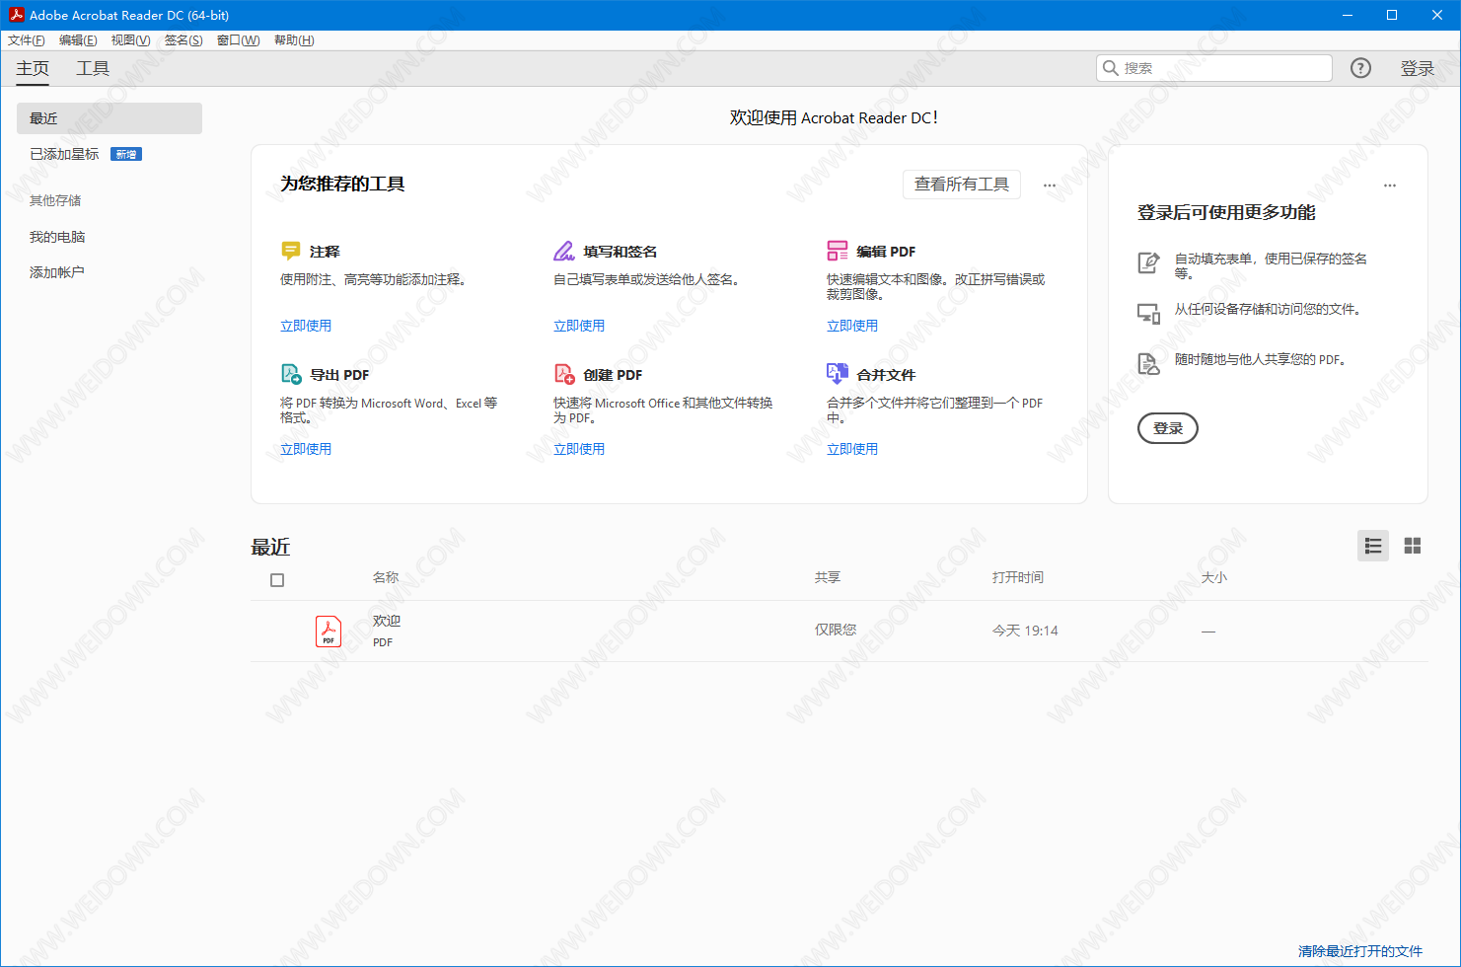Open the 编辑(E) menu
Screen dimensions: 1461x967
78,40
